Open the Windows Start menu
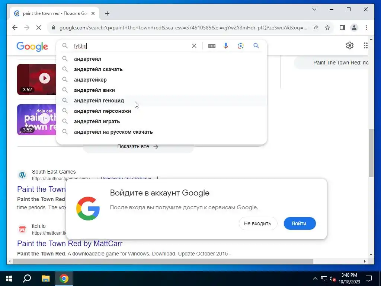 coord(9,279)
